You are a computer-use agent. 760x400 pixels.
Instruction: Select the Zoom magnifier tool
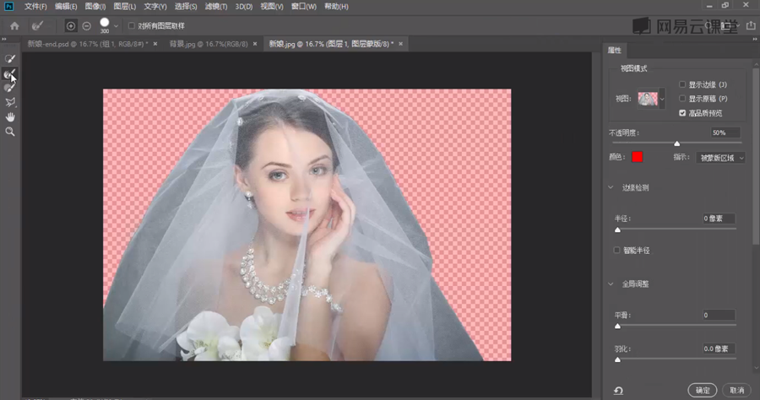[x=11, y=132]
